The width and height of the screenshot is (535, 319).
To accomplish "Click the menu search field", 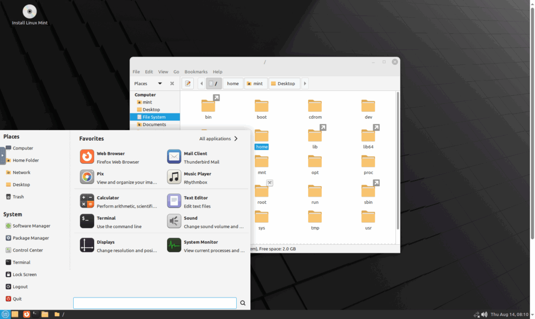I will tap(155, 303).
